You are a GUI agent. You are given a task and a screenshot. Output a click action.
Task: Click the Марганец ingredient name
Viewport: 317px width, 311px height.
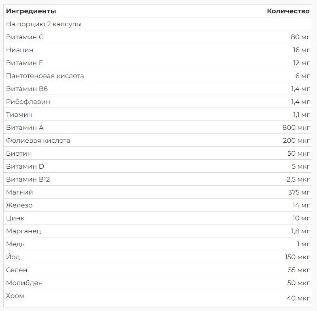tap(23, 231)
